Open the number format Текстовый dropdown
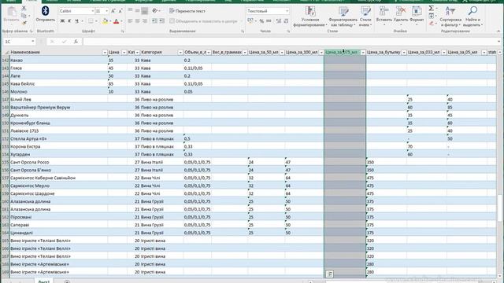The image size is (504, 283). tap(287, 11)
